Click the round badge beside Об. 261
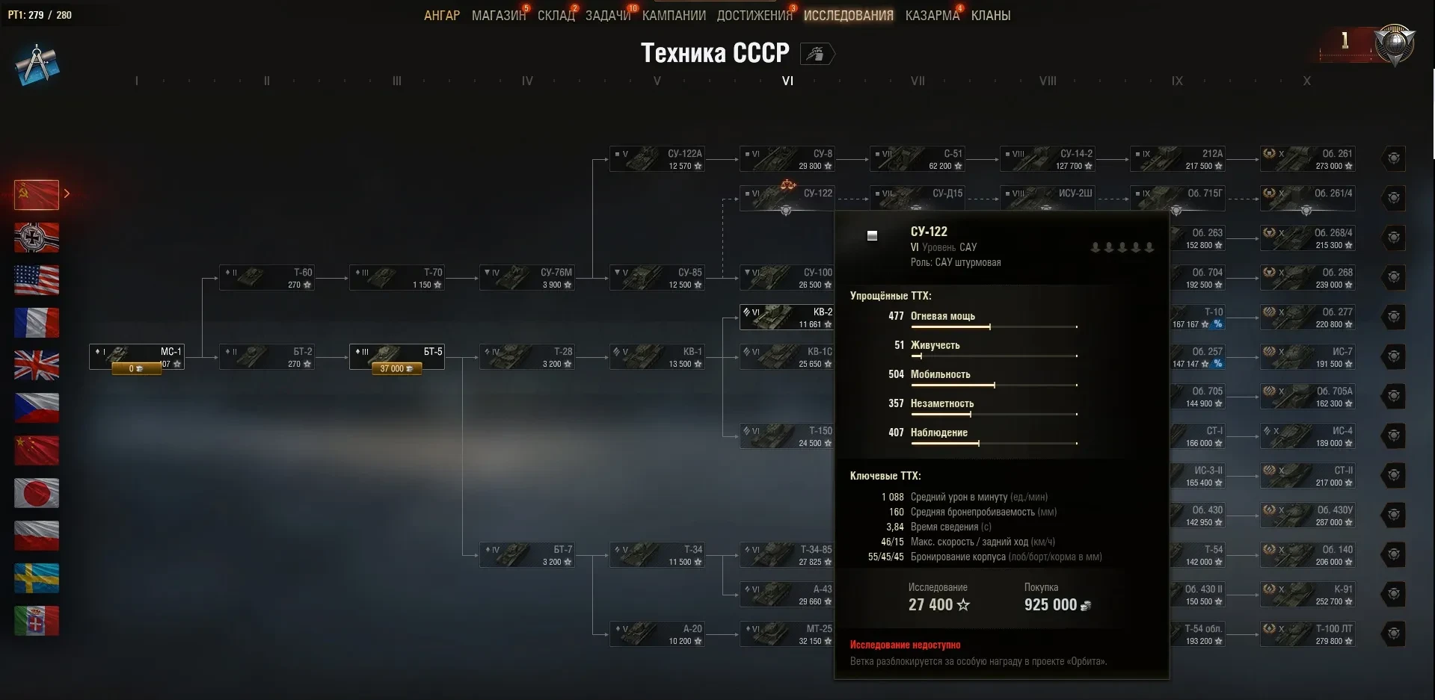Viewport: 1435px width, 700px height. pos(1393,158)
